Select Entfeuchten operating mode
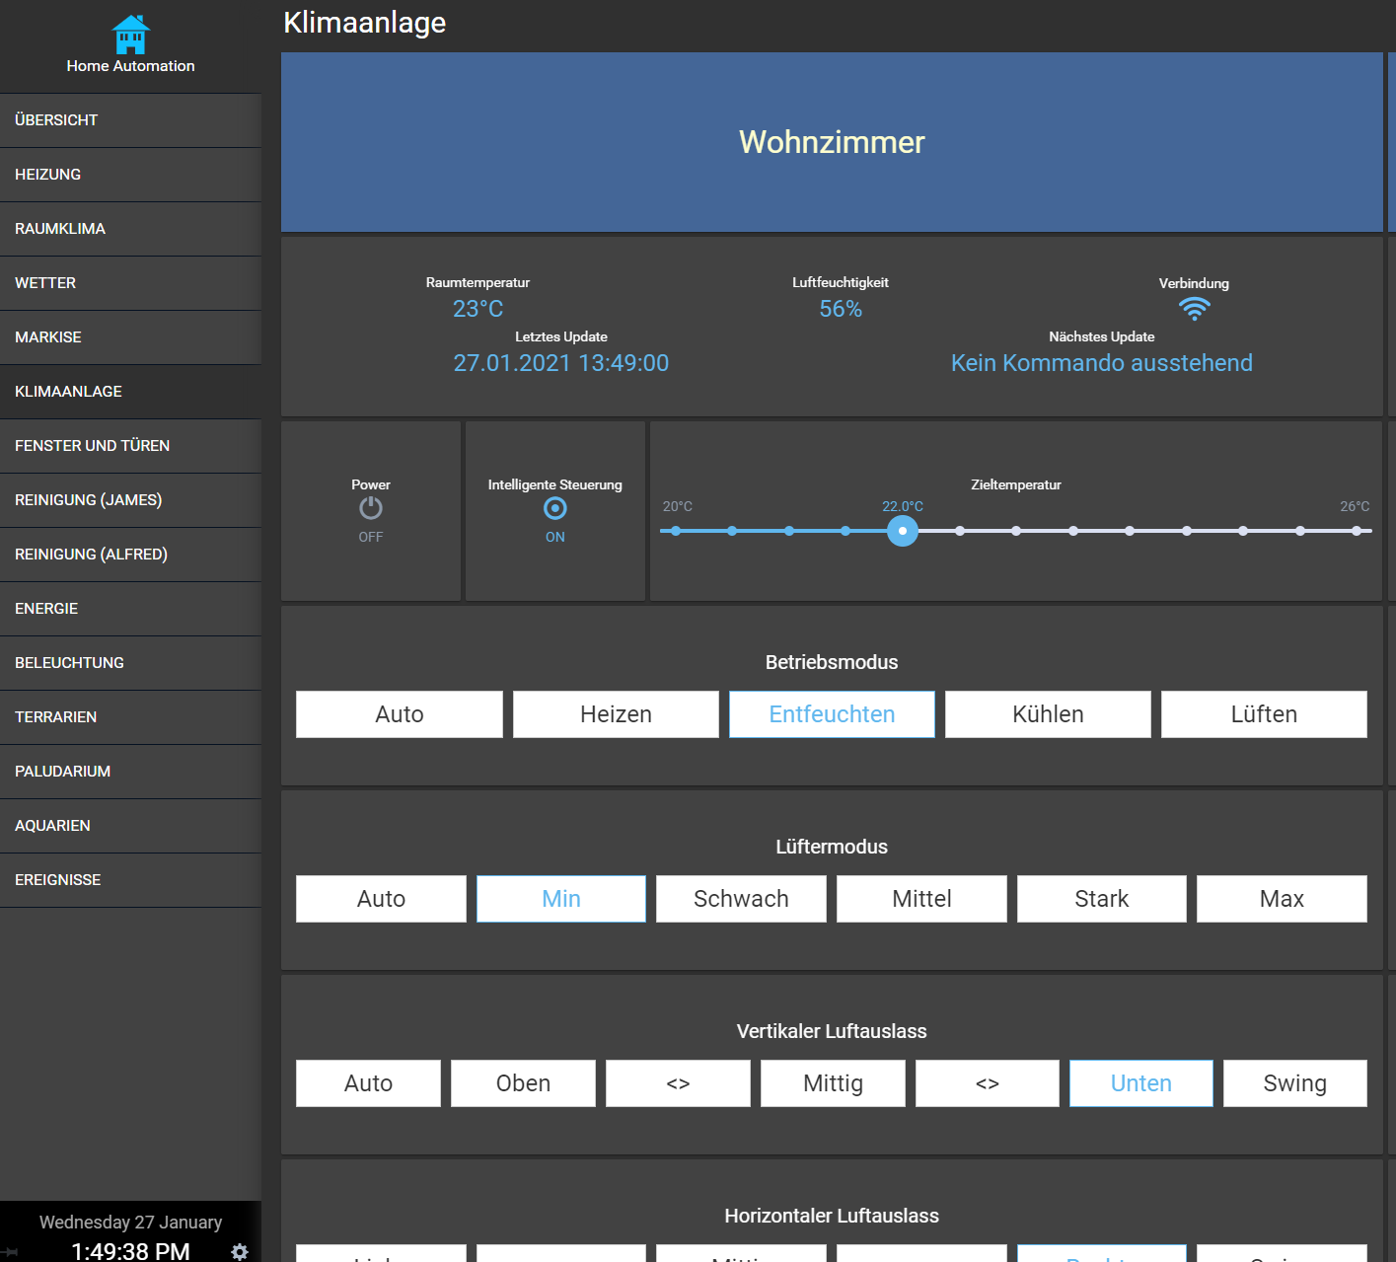This screenshot has width=1396, height=1262. [x=832, y=714]
